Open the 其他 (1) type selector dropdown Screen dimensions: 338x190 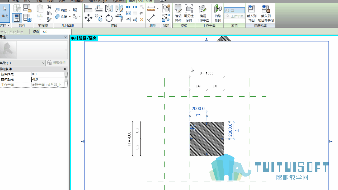[23, 63]
